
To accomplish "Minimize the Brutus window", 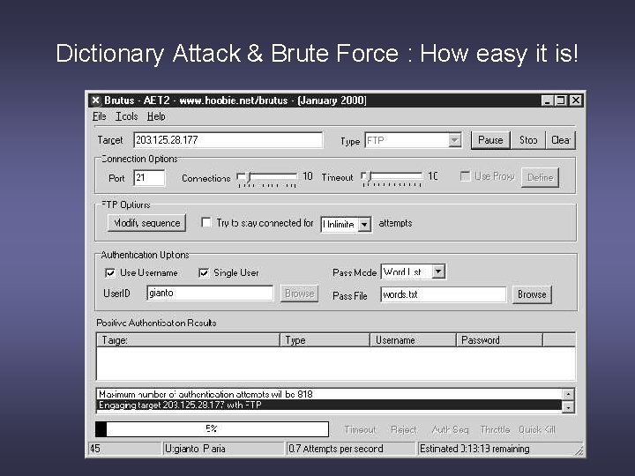I will click(547, 100).
